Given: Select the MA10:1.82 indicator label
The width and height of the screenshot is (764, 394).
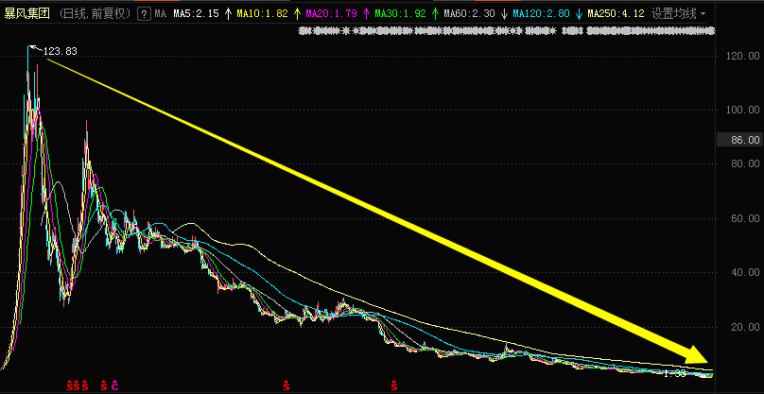Looking at the screenshot, I should pos(262,14).
